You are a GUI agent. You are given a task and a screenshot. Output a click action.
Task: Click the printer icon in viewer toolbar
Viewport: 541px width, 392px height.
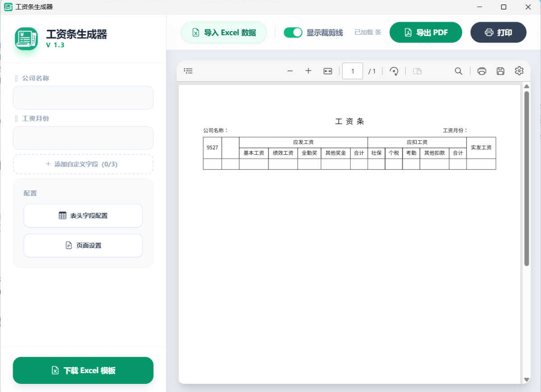(482, 71)
